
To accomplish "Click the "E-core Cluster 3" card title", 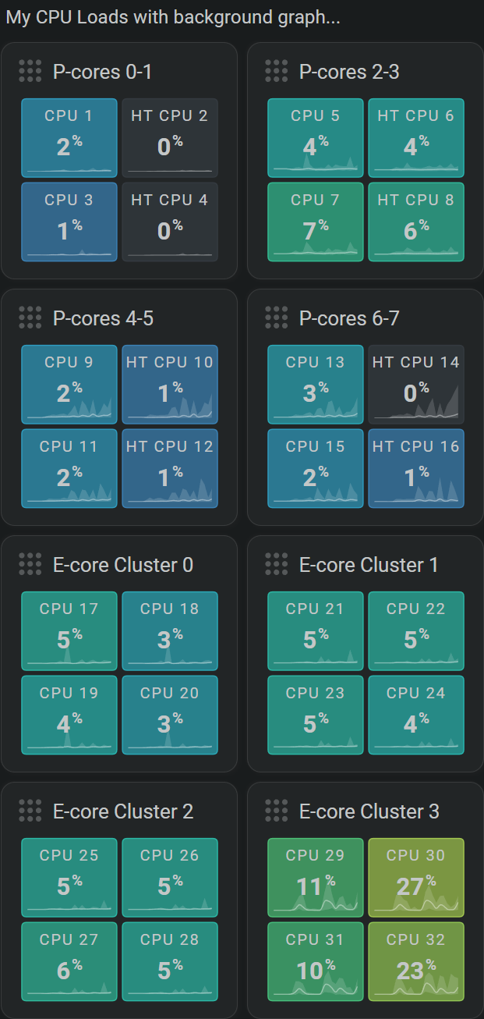I will pos(369,811).
